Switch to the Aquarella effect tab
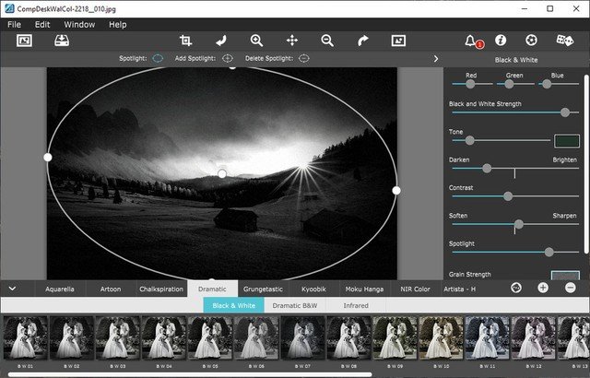 (x=60, y=289)
